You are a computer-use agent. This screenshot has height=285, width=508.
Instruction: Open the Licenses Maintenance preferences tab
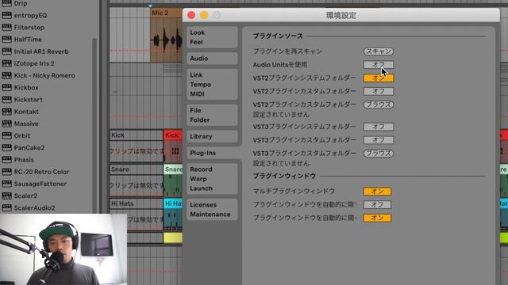pos(212,209)
